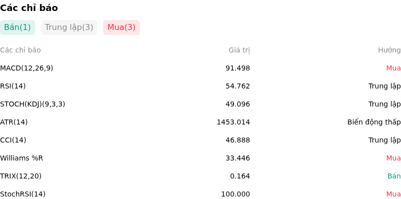This screenshot has width=401, height=199.
Task: Select the Trung lập(3) filter tab
Action: [x=69, y=27]
